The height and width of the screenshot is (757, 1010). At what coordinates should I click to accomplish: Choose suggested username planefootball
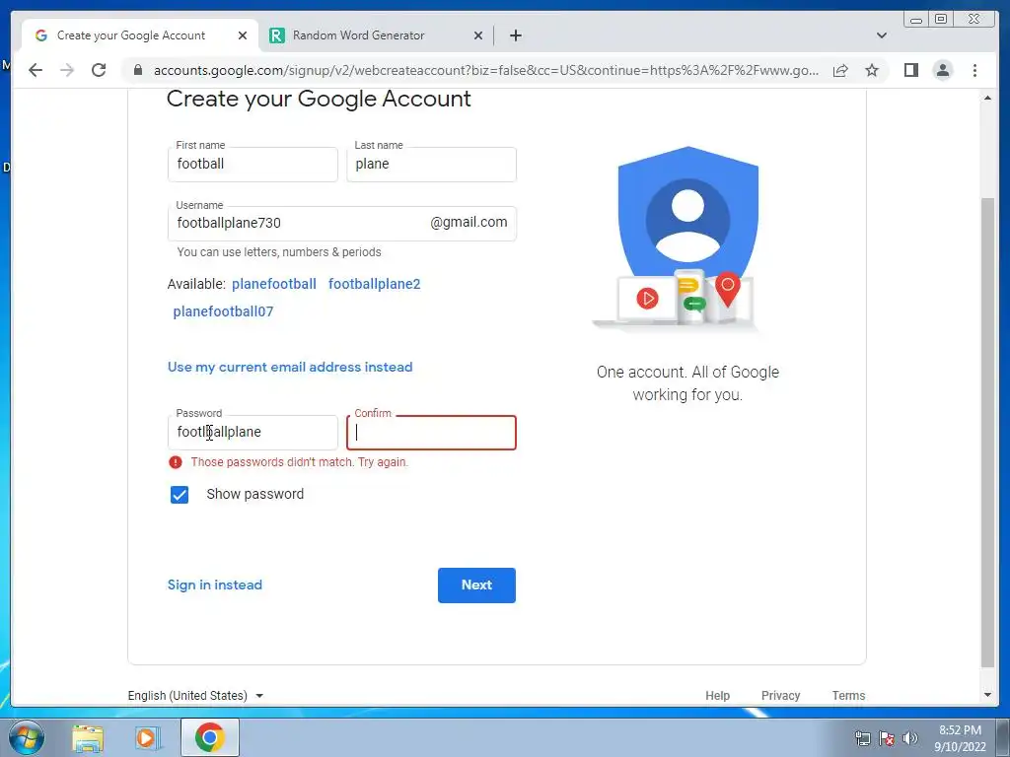[x=274, y=284]
